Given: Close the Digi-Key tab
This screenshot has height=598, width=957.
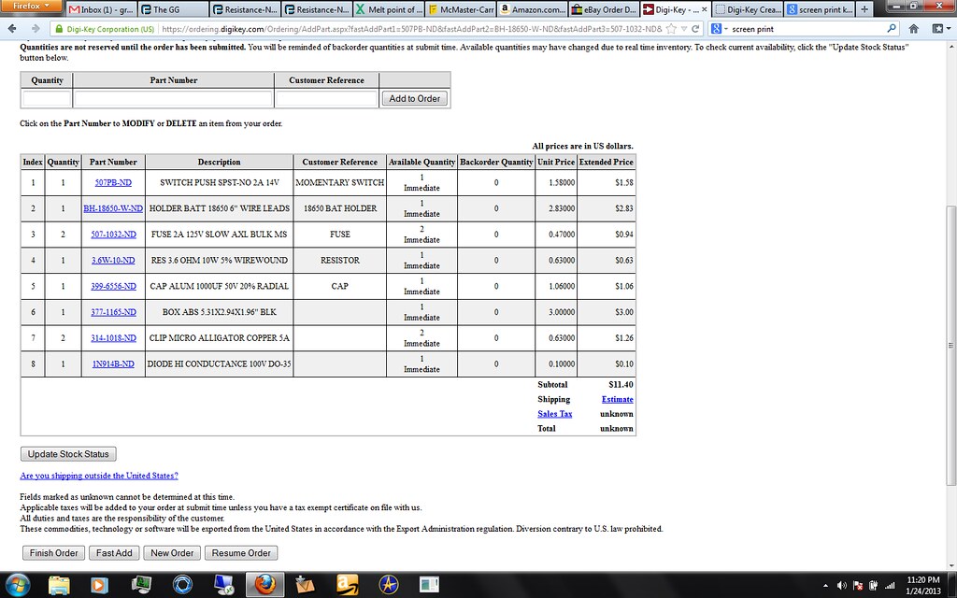Looking at the screenshot, I should [x=705, y=9].
